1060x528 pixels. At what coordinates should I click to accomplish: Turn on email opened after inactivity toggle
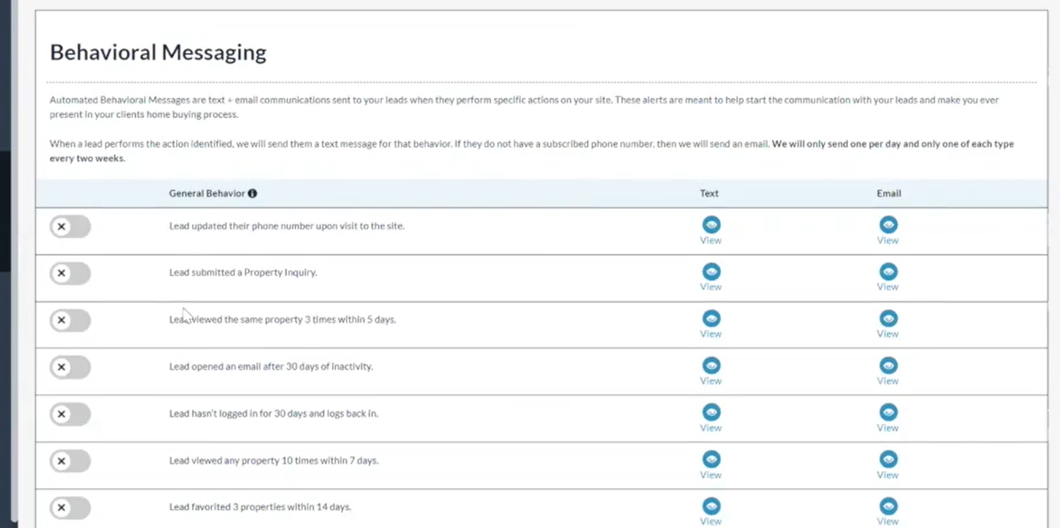tap(70, 367)
